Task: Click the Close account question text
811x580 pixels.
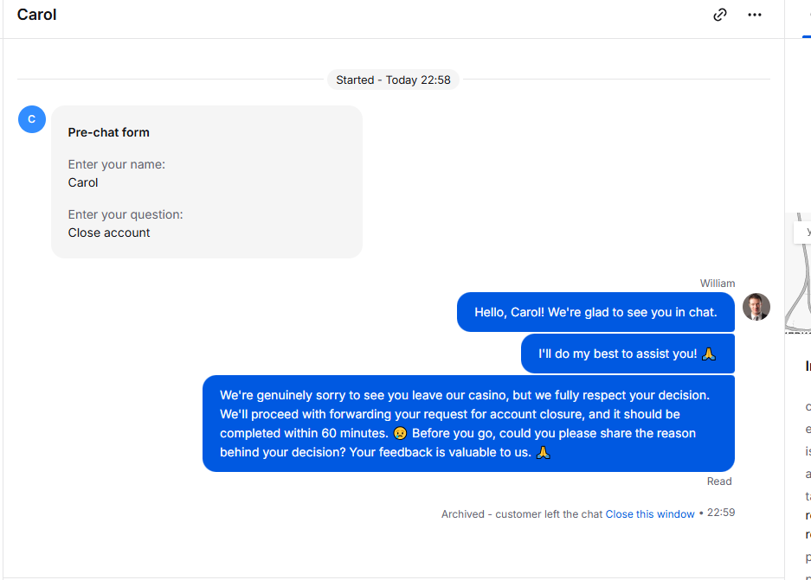Action: point(109,233)
